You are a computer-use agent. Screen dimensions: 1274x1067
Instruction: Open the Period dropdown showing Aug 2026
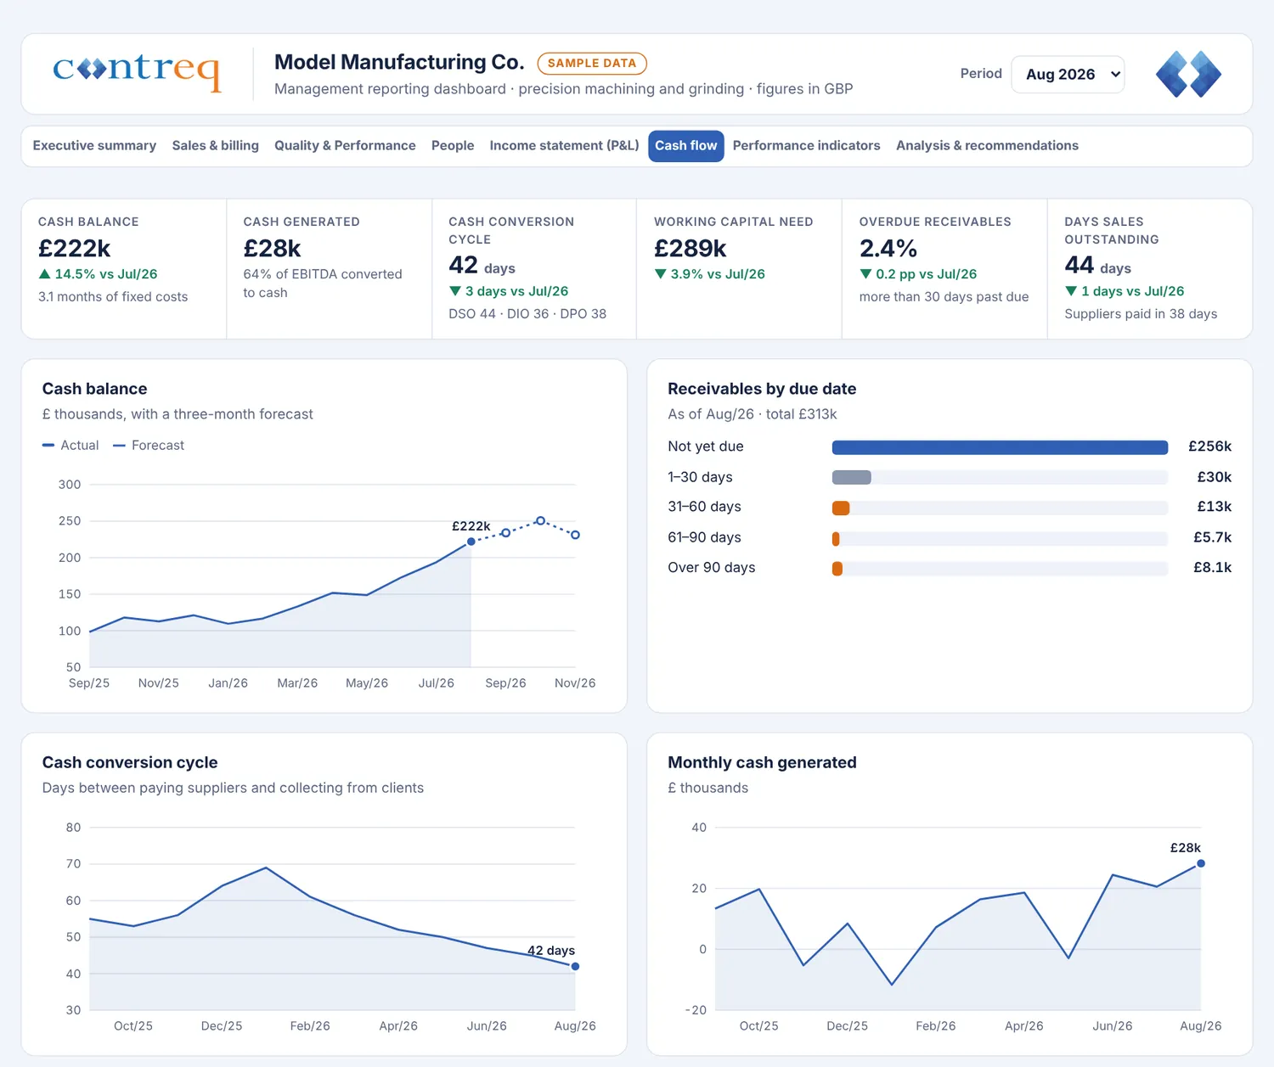tap(1068, 75)
